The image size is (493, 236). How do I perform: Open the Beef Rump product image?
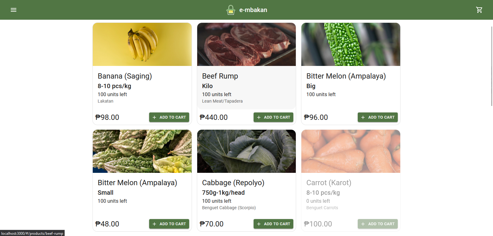pyautogui.click(x=246, y=44)
